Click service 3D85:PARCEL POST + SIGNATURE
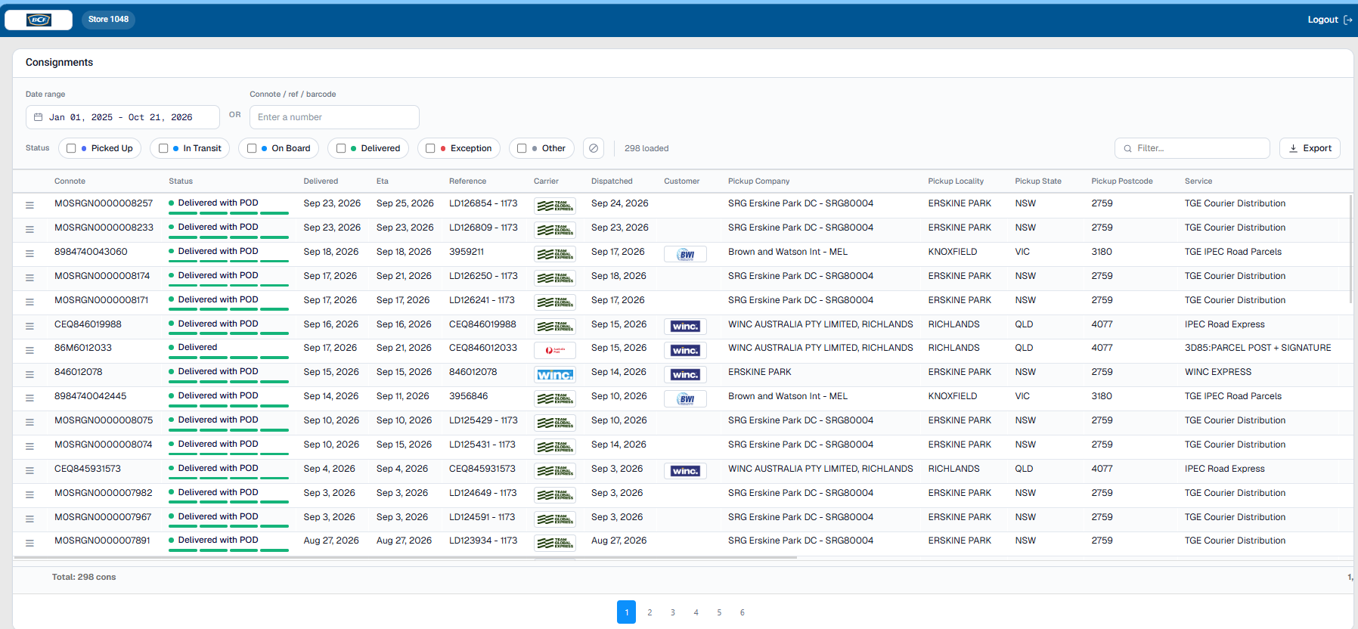1358x629 pixels. pos(1257,348)
